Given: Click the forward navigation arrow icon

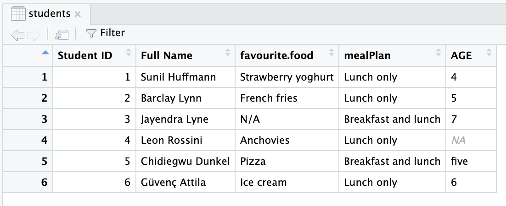Looking at the screenshot, I should (x=34, y=34).
